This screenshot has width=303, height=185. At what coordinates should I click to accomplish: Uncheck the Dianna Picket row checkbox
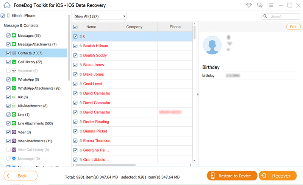coord(75,131)
